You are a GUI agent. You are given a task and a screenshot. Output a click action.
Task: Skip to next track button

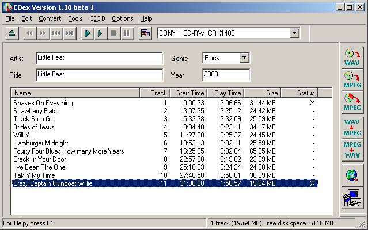pos(70,33)
